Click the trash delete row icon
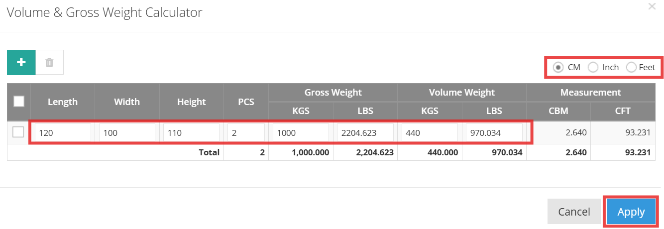 click(x=49, y=62)
